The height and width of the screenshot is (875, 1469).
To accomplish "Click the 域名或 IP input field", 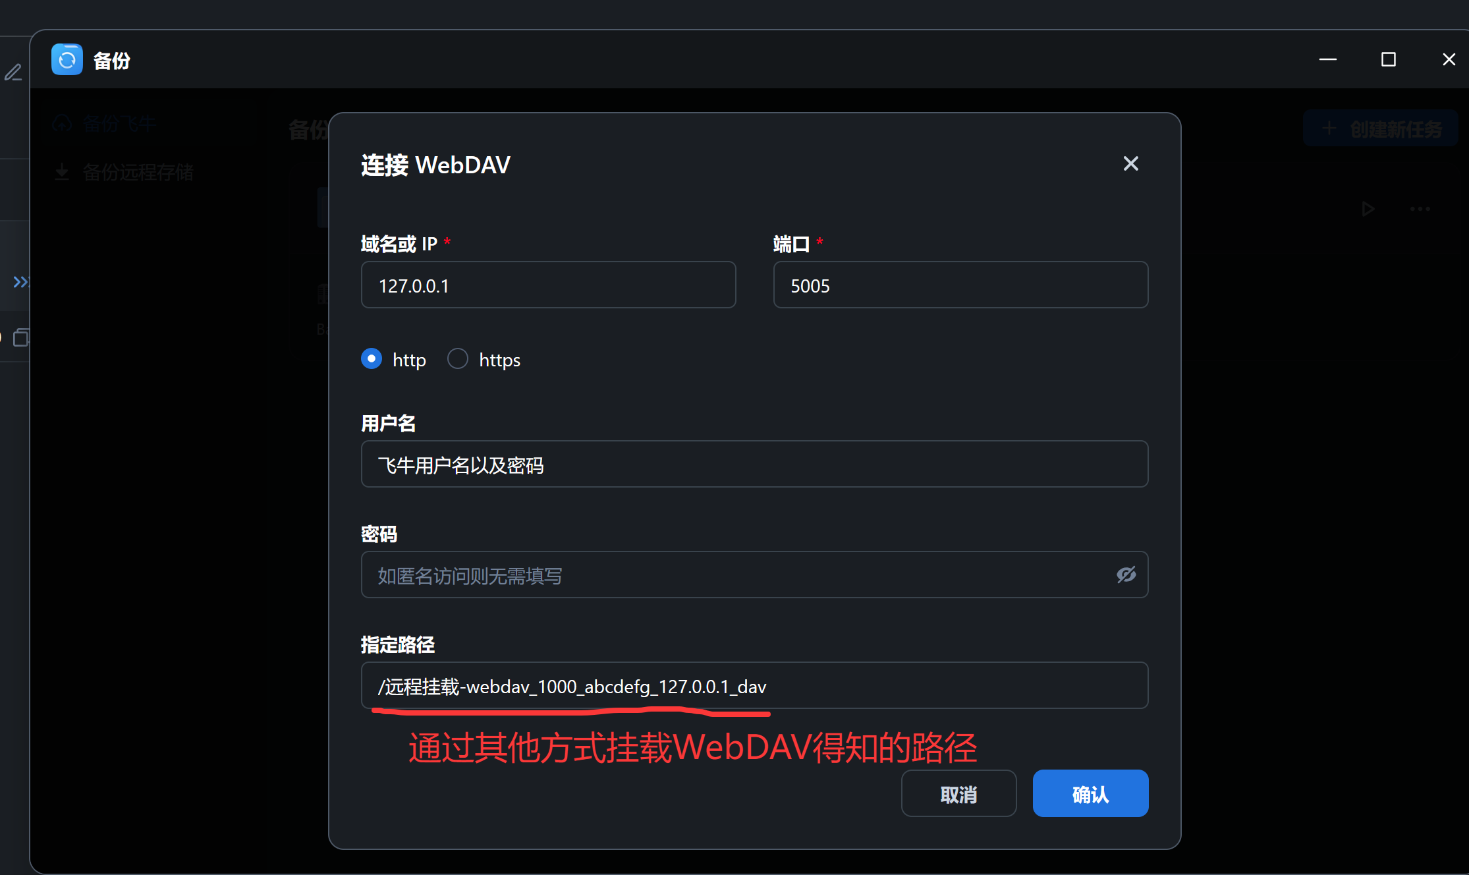I will click(x=548, y=285).
